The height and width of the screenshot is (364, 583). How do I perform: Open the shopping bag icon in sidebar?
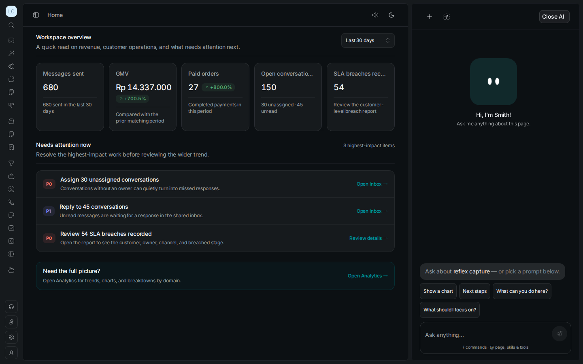tap(11, 121)
